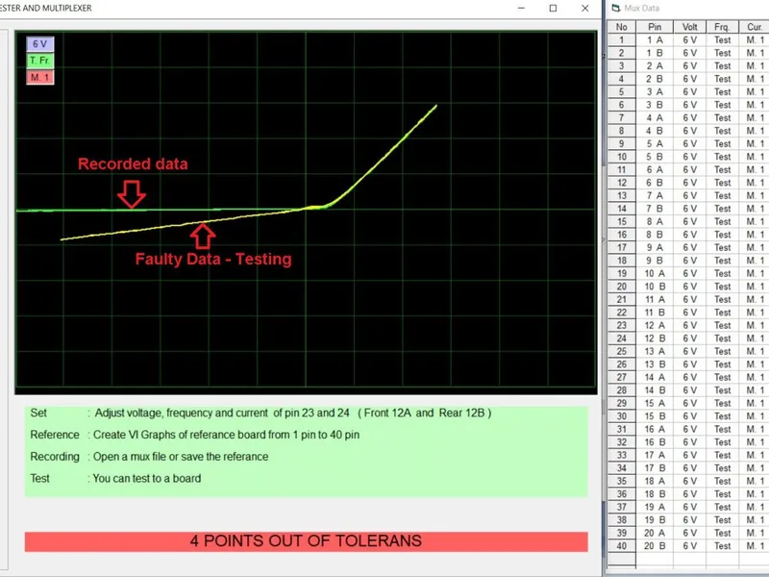
Task: Click the Frq. column header in Mux Data
Action: click(x=722, y=27)
